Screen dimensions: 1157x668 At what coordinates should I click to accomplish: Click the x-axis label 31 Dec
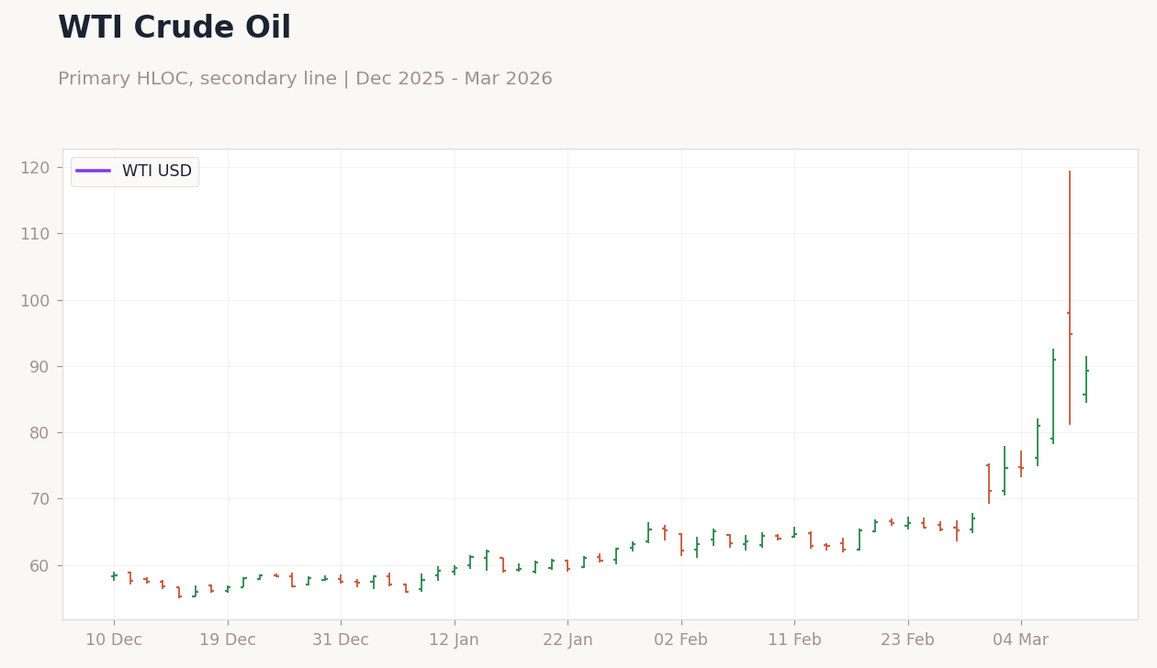[x=341, y=640]
